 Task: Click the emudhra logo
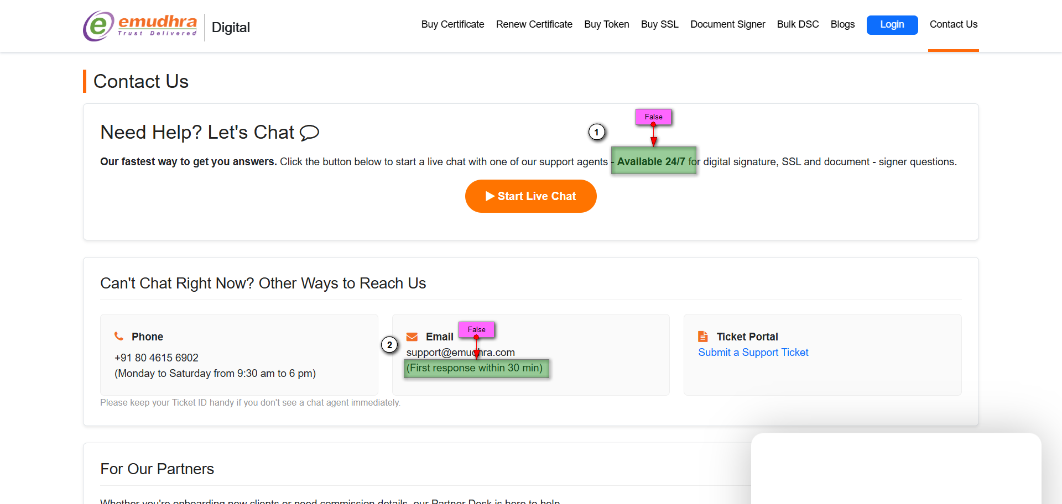[x=140, y=26]
